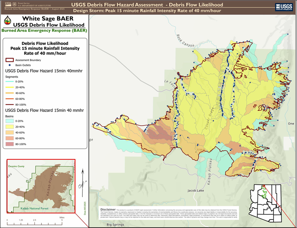
Task: Click the Rock Canyon map label
Action: (x=185, y=41)
